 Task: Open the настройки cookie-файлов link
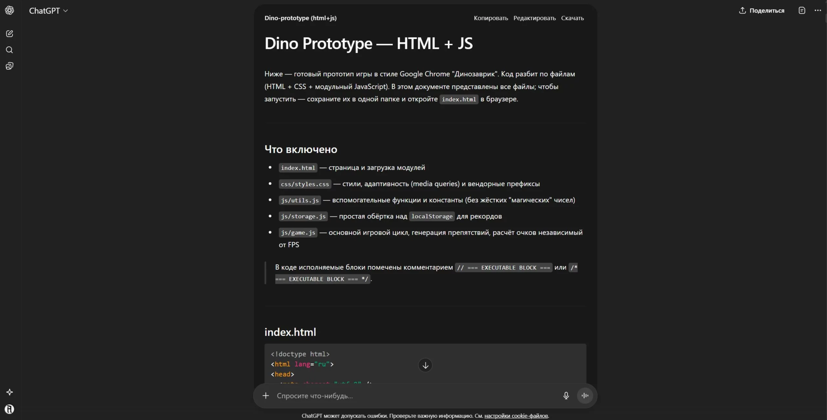point(516,416)
